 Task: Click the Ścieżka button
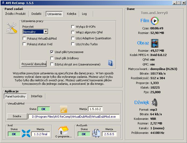17,116
